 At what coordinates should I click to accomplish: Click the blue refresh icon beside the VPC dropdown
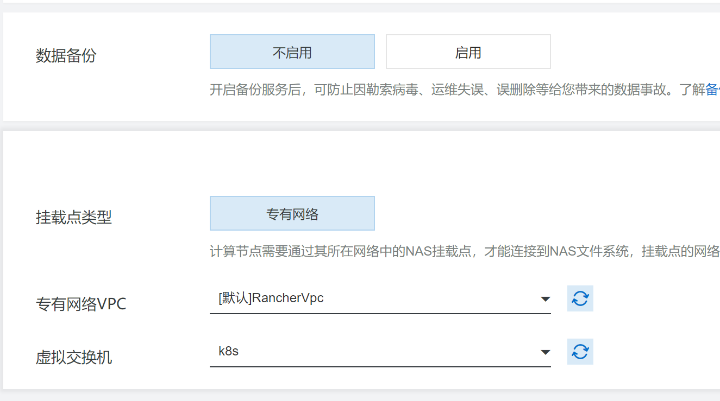[580, 298]
